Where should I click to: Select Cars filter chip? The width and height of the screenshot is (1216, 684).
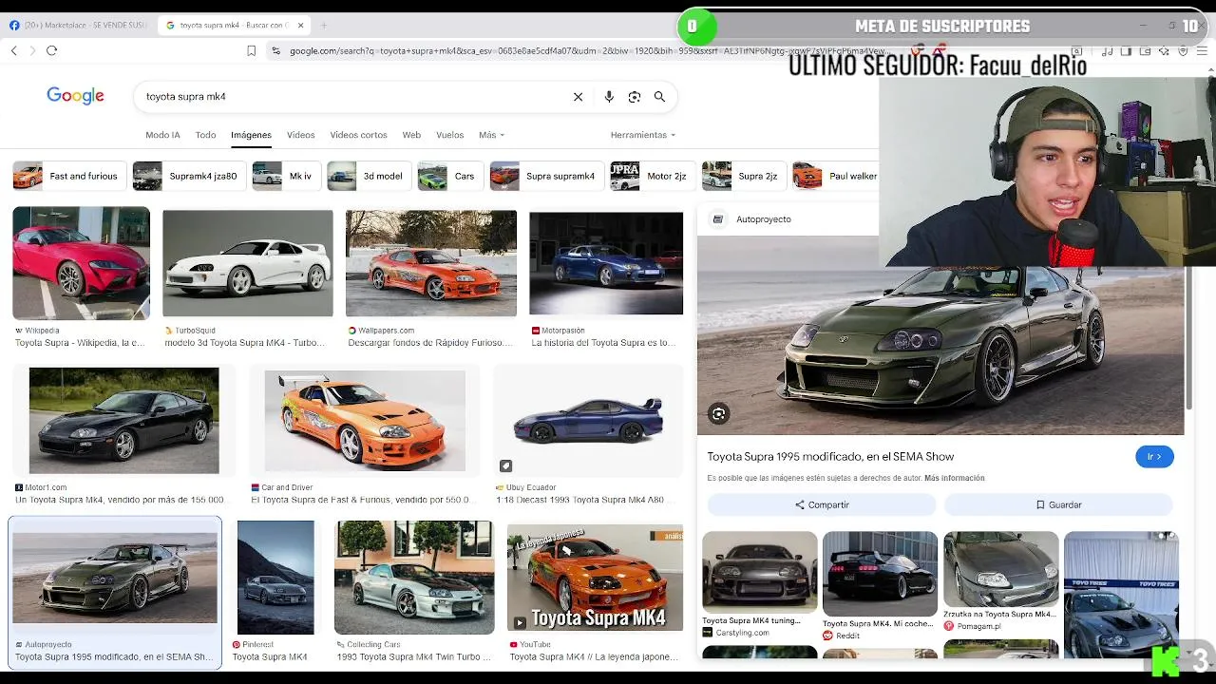point(448,176)
